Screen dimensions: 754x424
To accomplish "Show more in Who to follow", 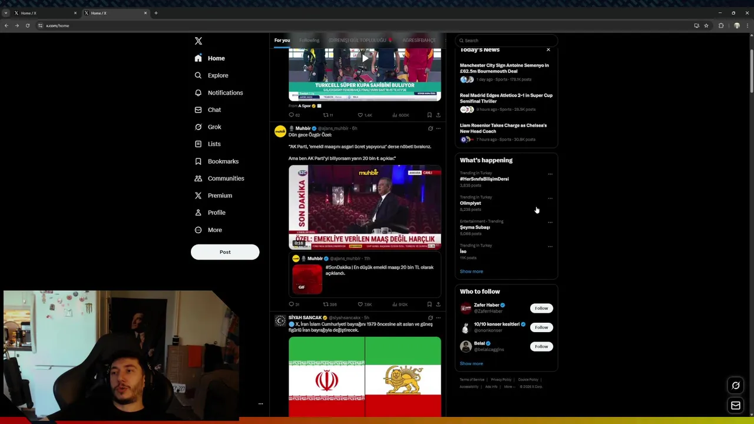I will tap(471, 363).
